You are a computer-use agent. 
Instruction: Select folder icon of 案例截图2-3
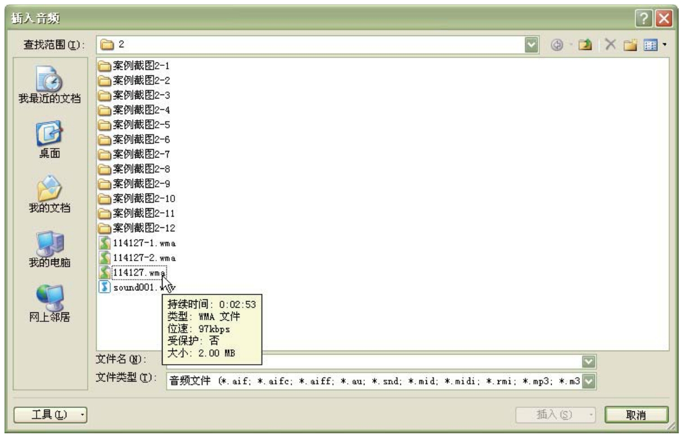pyautogui.click(x=105, y=95)
